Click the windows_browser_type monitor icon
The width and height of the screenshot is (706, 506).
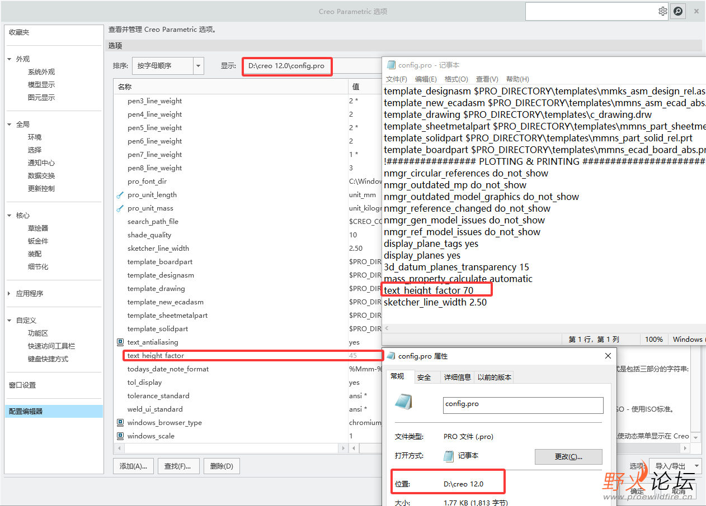[x=120, y=423]
